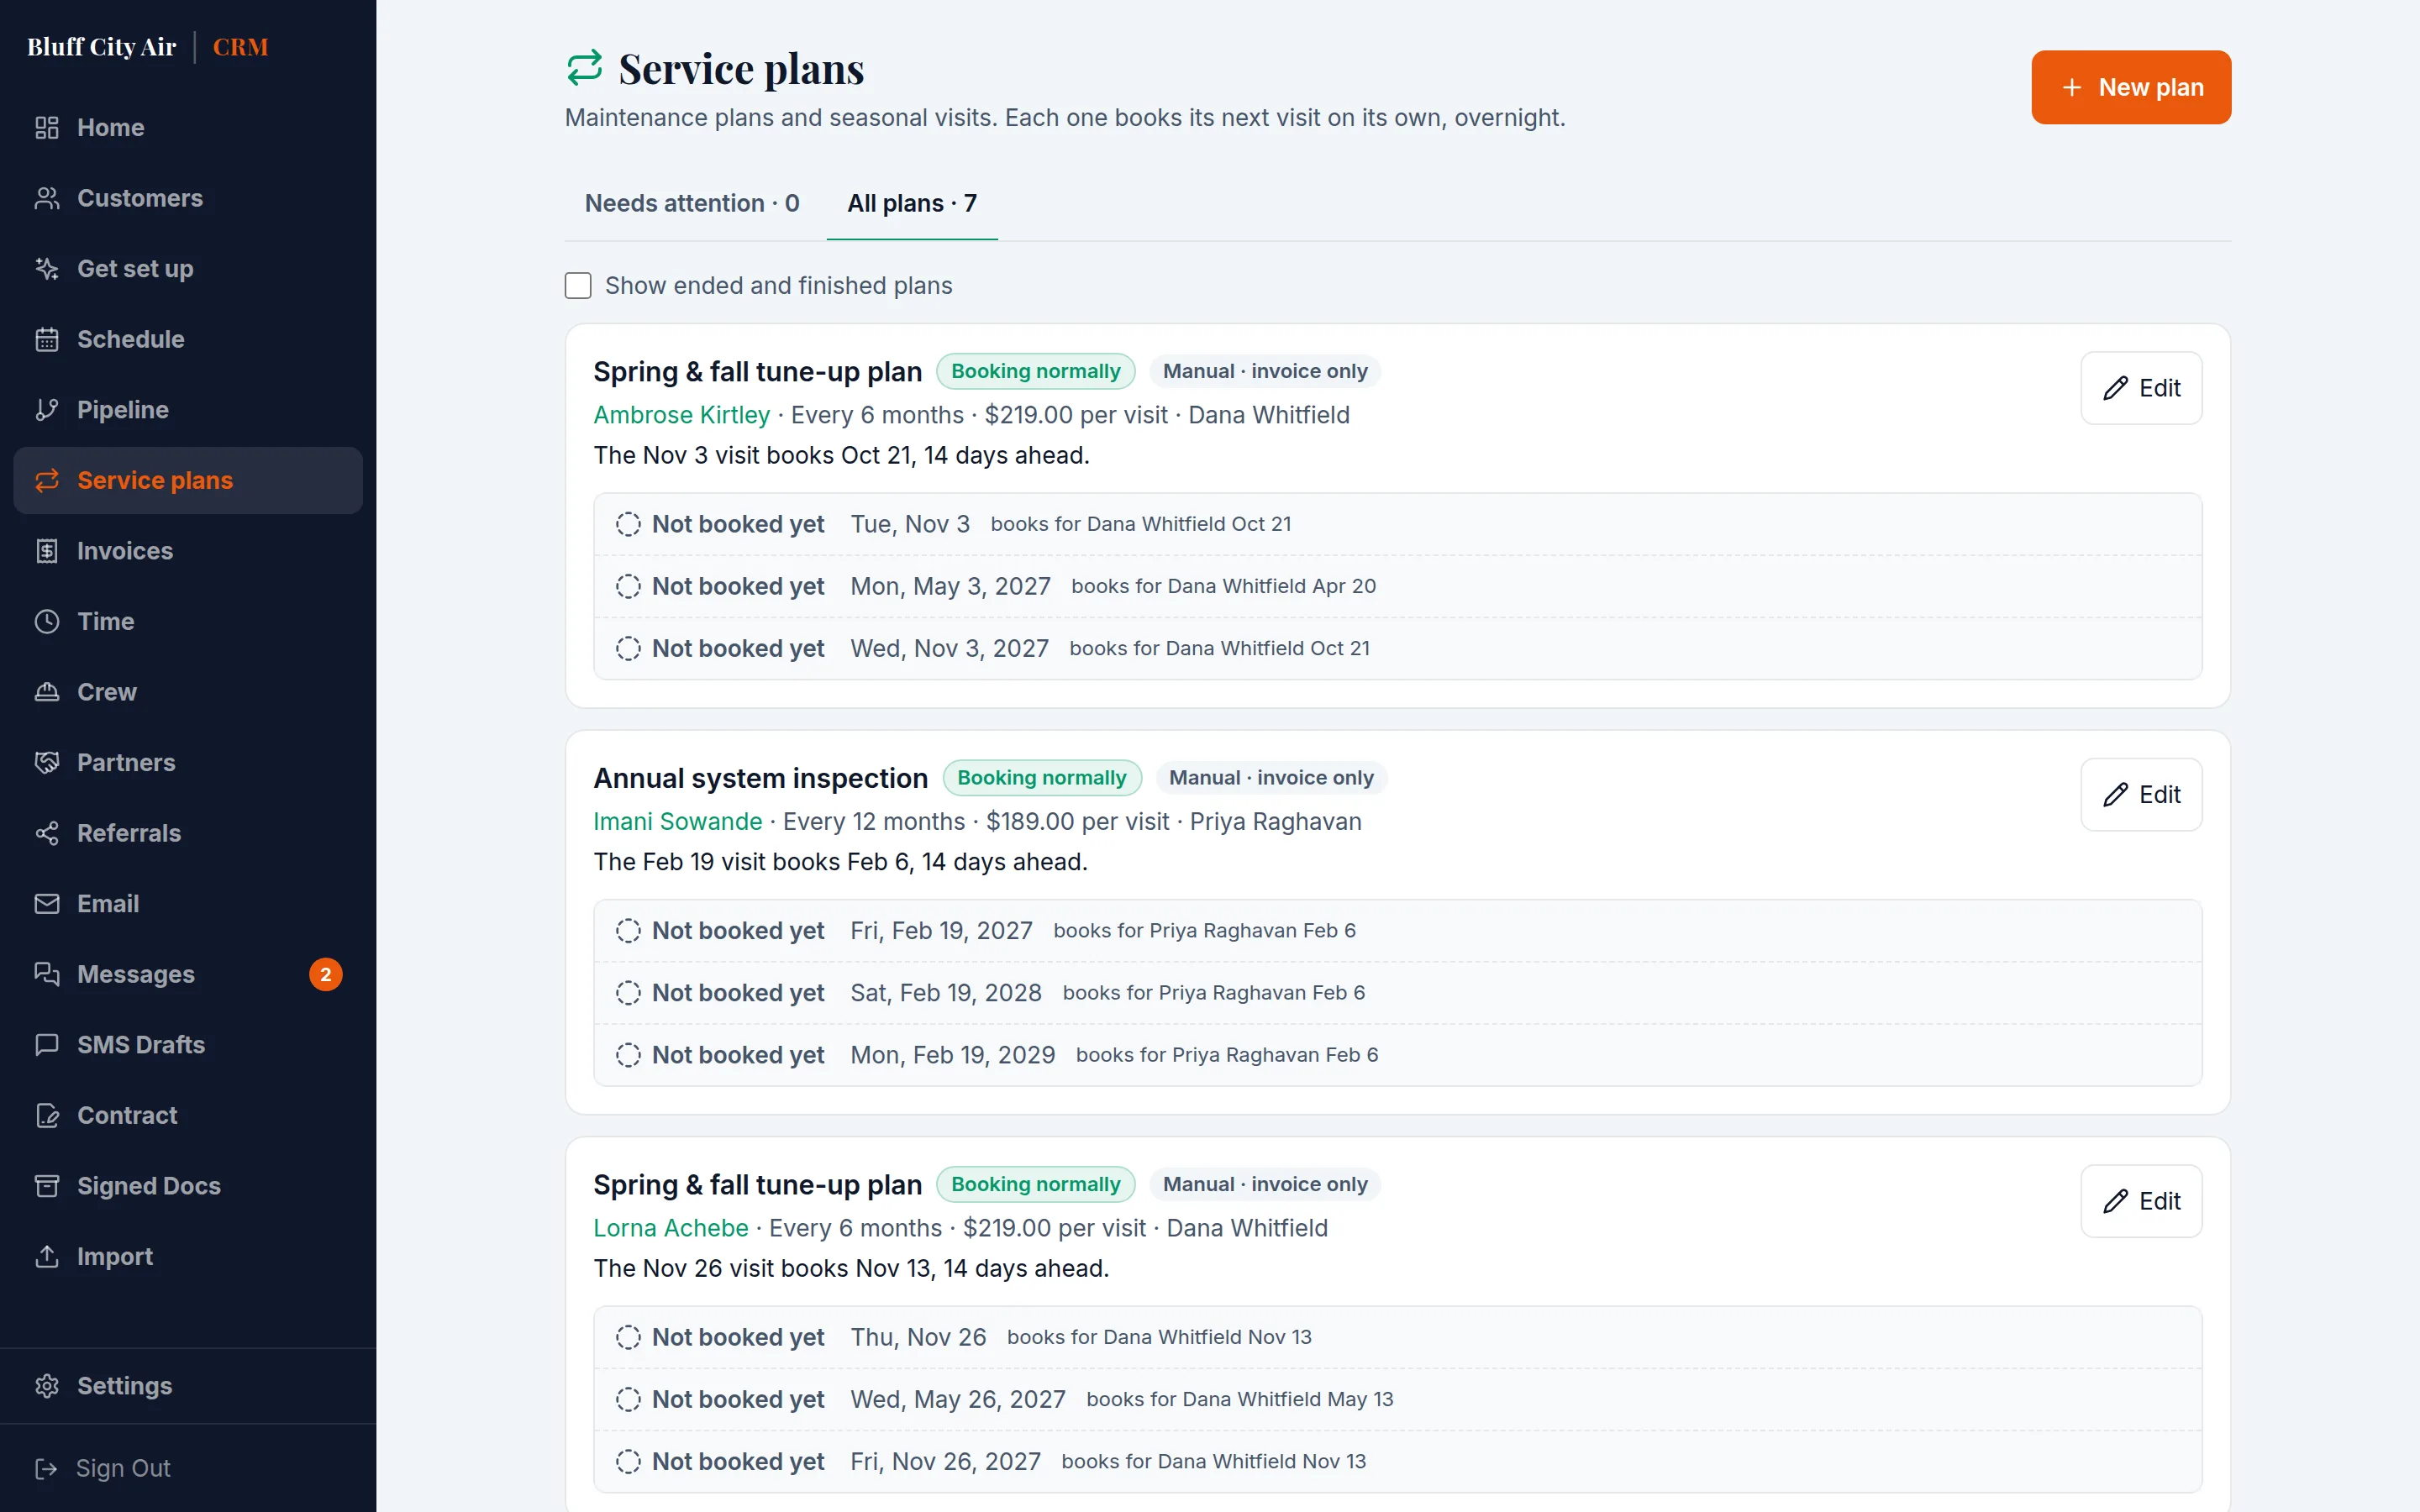Image resolution: width=2420 pixels, height=1512 pixels.
Task: Open Partners handshake icon
Action: pos(47,762)
